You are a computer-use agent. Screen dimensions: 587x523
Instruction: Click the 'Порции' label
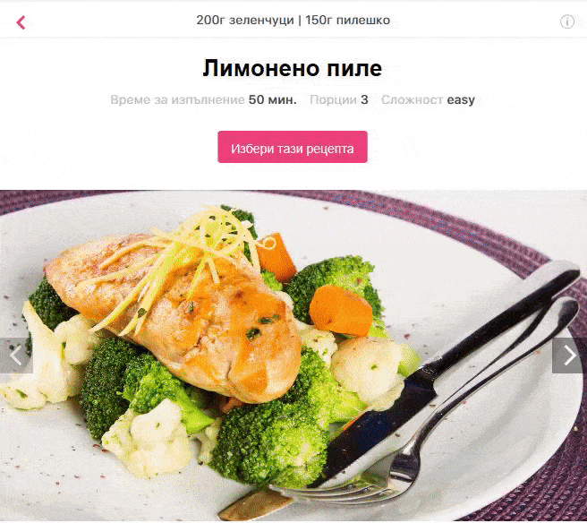(x=333, y=99)
